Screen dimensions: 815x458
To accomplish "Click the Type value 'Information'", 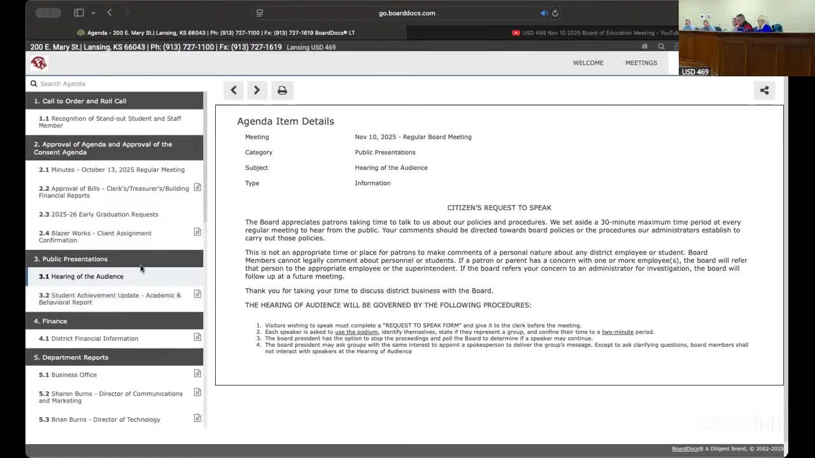I will tap(372, 183).
